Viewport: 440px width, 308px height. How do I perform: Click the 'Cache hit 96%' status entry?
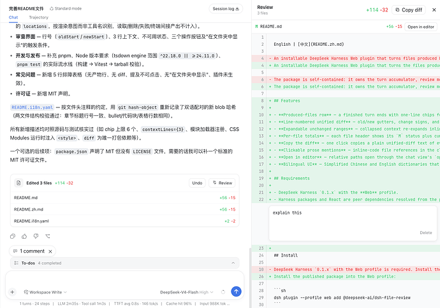[179, 304]
